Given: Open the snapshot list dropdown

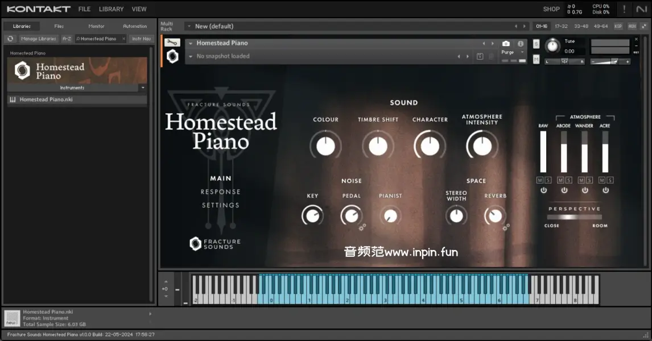Looking at the screenshot, I should coord(191,56).
